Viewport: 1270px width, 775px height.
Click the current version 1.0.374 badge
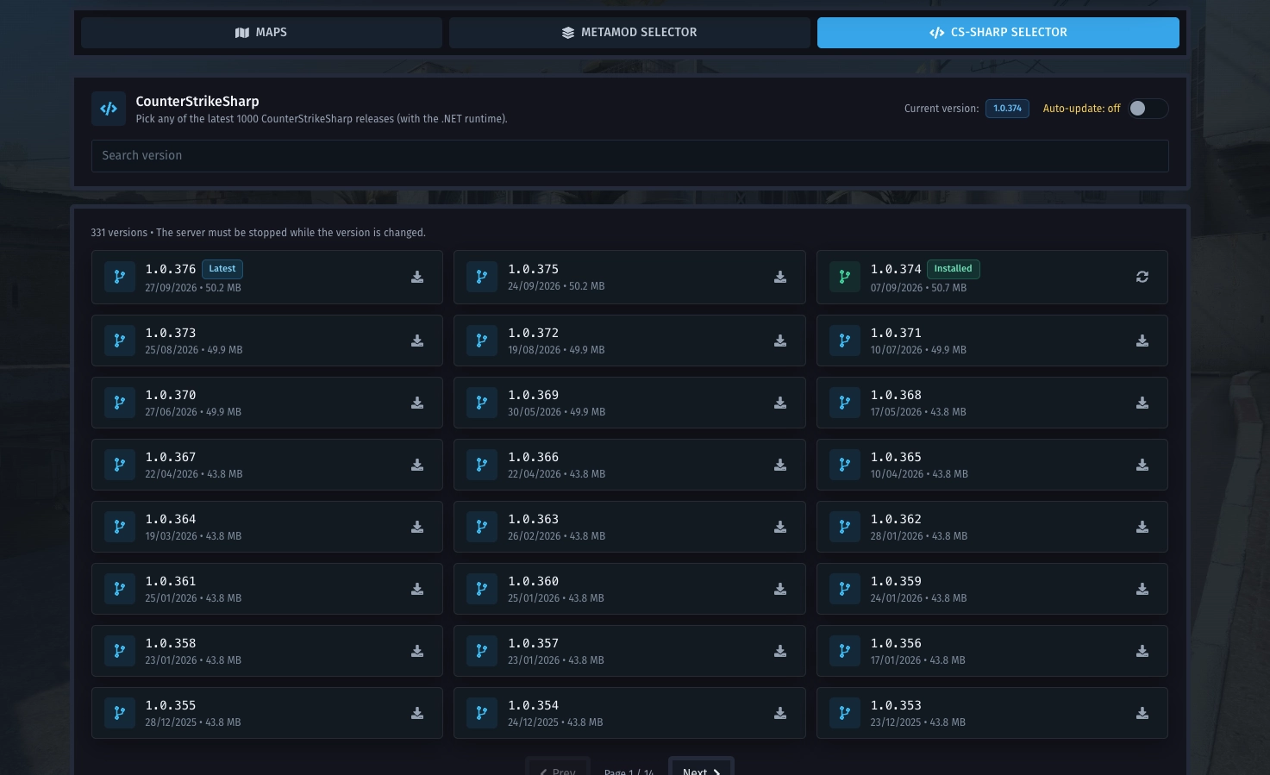(x=1007, y=109)
